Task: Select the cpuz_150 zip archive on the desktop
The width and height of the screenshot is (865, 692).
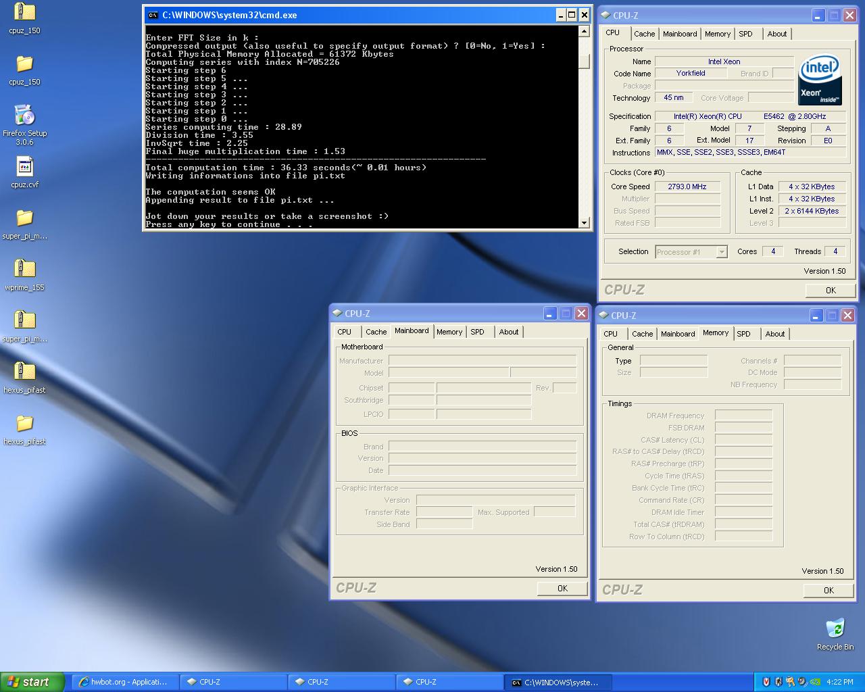Action: pyautogui.click(x=24, y=12)
